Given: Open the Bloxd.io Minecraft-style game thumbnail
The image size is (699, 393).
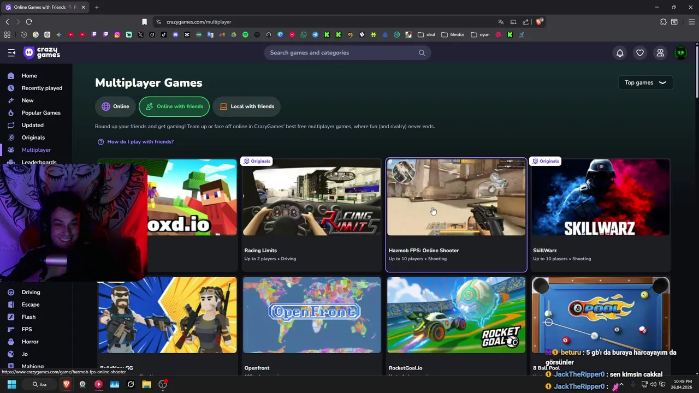Looking at the screenshot, I should [192, 198].
